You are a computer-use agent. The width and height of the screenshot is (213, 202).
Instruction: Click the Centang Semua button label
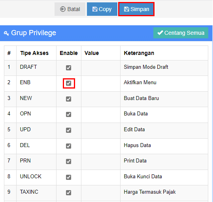coord(184,33)
